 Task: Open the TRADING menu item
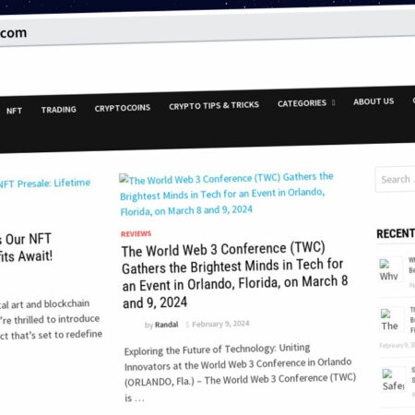(59, 110)
